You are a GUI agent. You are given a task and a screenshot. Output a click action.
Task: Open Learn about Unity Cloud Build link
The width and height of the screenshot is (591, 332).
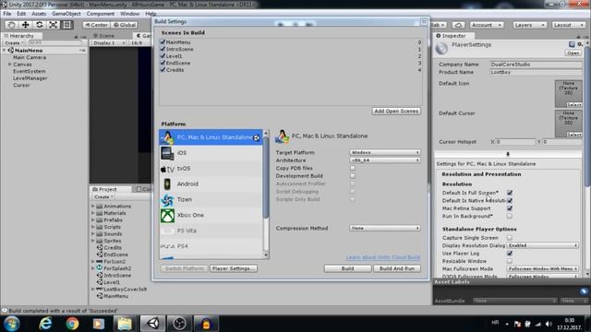(x=383, y=257)
